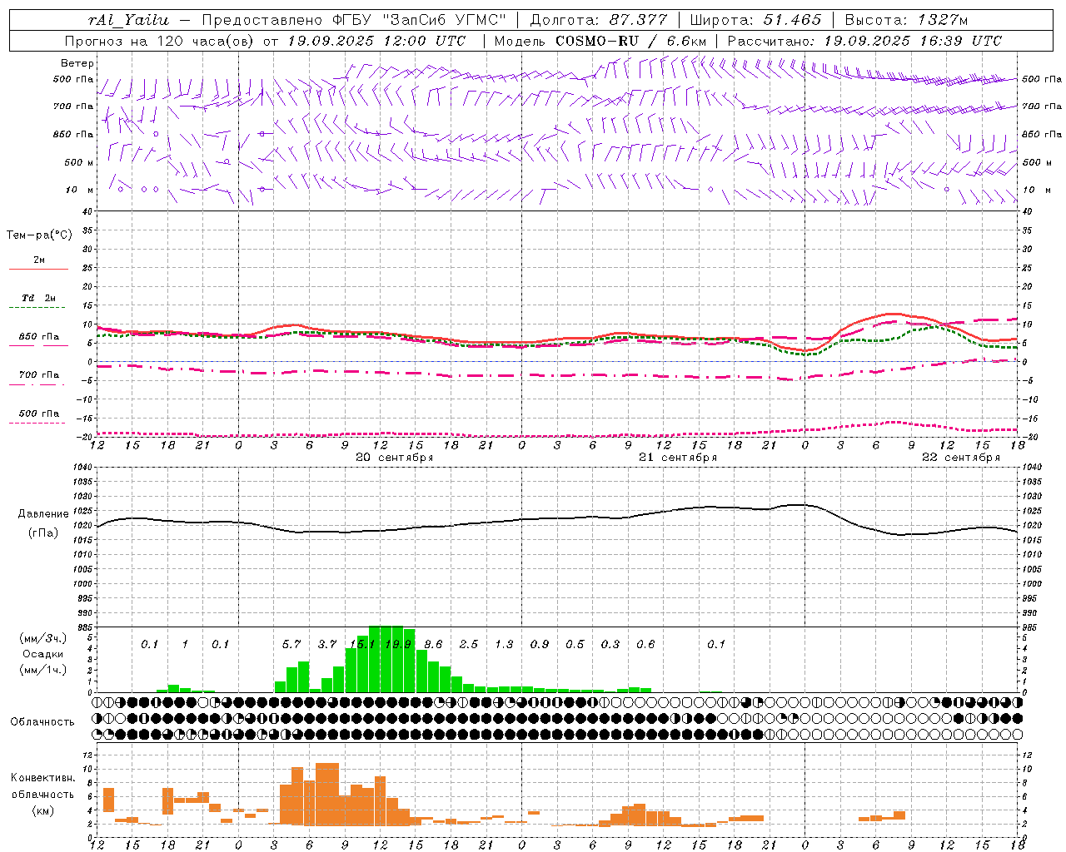Click the 20 сентября date label
This screenshot has height=852, width=1066.
394,458
